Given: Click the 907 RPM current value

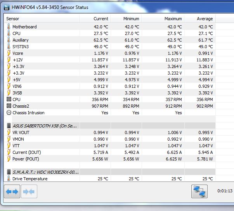Looking at the screenshot, I should pos(100,106).
